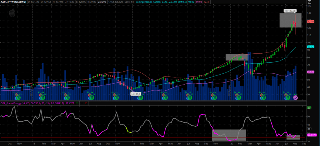Image resolution: width=320 pixels, height=146 pixels.
Task: Click the green 60 level tag on lower axis
Action: pos(309,108)
